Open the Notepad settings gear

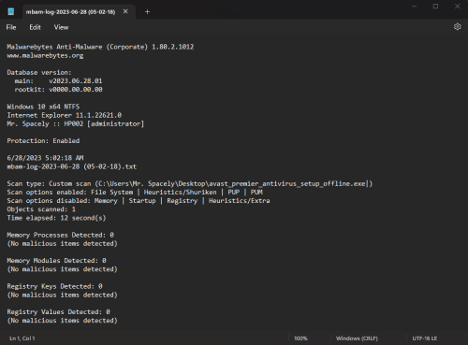click(457, 27)
